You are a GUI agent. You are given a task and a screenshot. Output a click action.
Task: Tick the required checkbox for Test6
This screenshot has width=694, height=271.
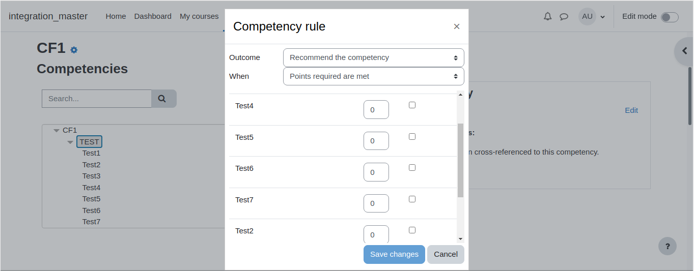(x=412, y=168)
